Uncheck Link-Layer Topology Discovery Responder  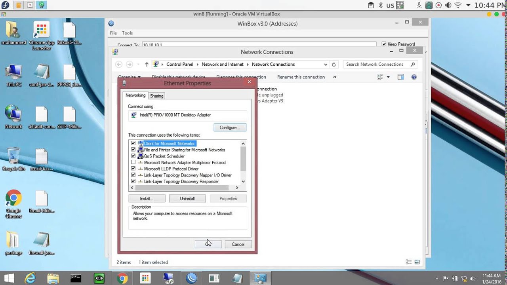[133, 181]
